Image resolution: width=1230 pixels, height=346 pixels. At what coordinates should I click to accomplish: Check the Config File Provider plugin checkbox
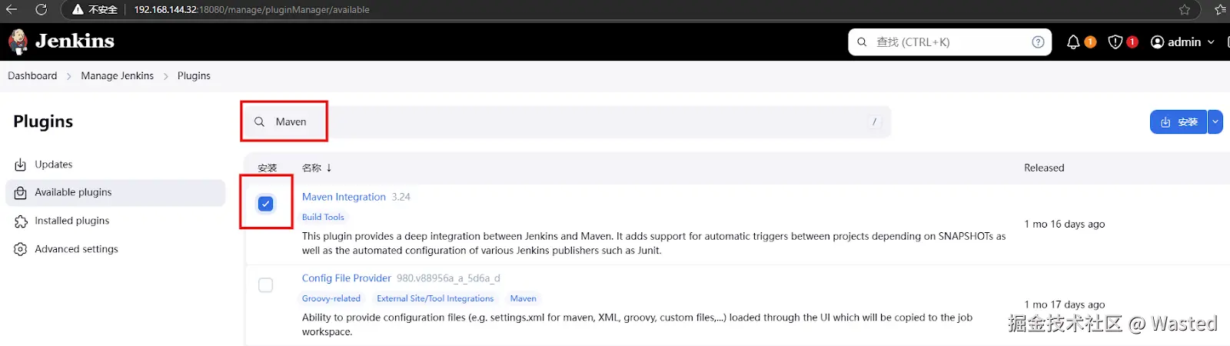coord(265,285)
